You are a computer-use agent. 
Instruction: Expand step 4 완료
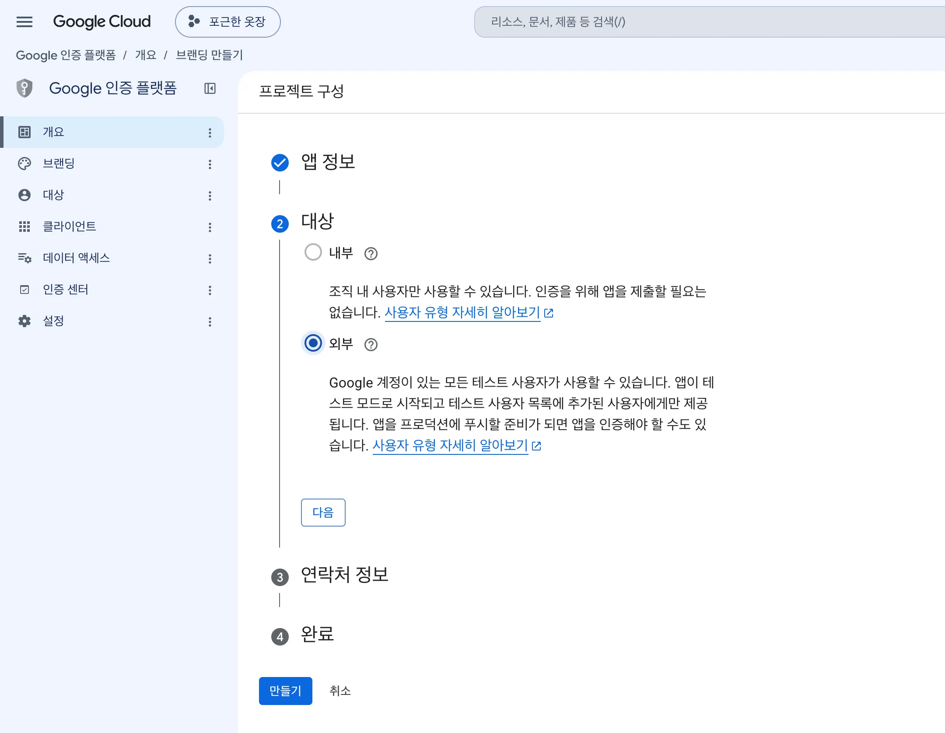click(x=318, y=634)
